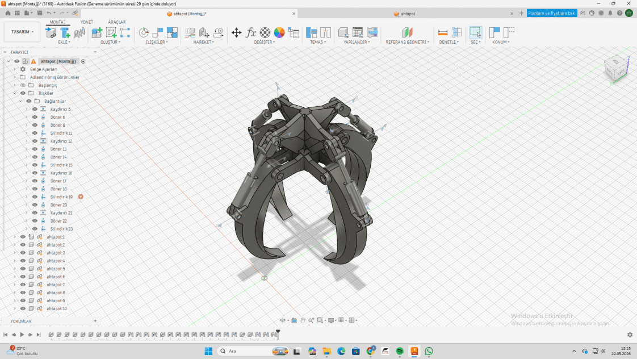The width and height of the screenshot is (637, 359).
Task: Open the DENETLE dropdown menu
Action: 449,42
